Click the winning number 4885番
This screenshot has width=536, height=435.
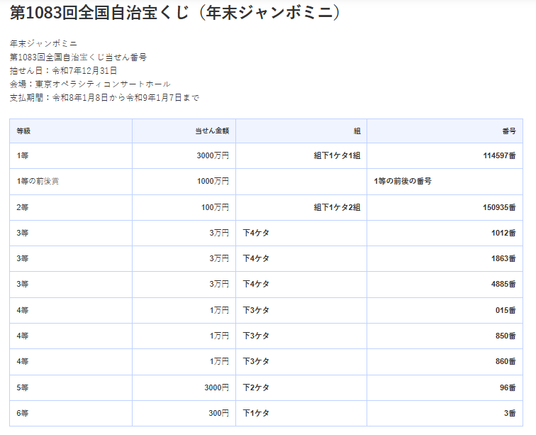(501, 284)
